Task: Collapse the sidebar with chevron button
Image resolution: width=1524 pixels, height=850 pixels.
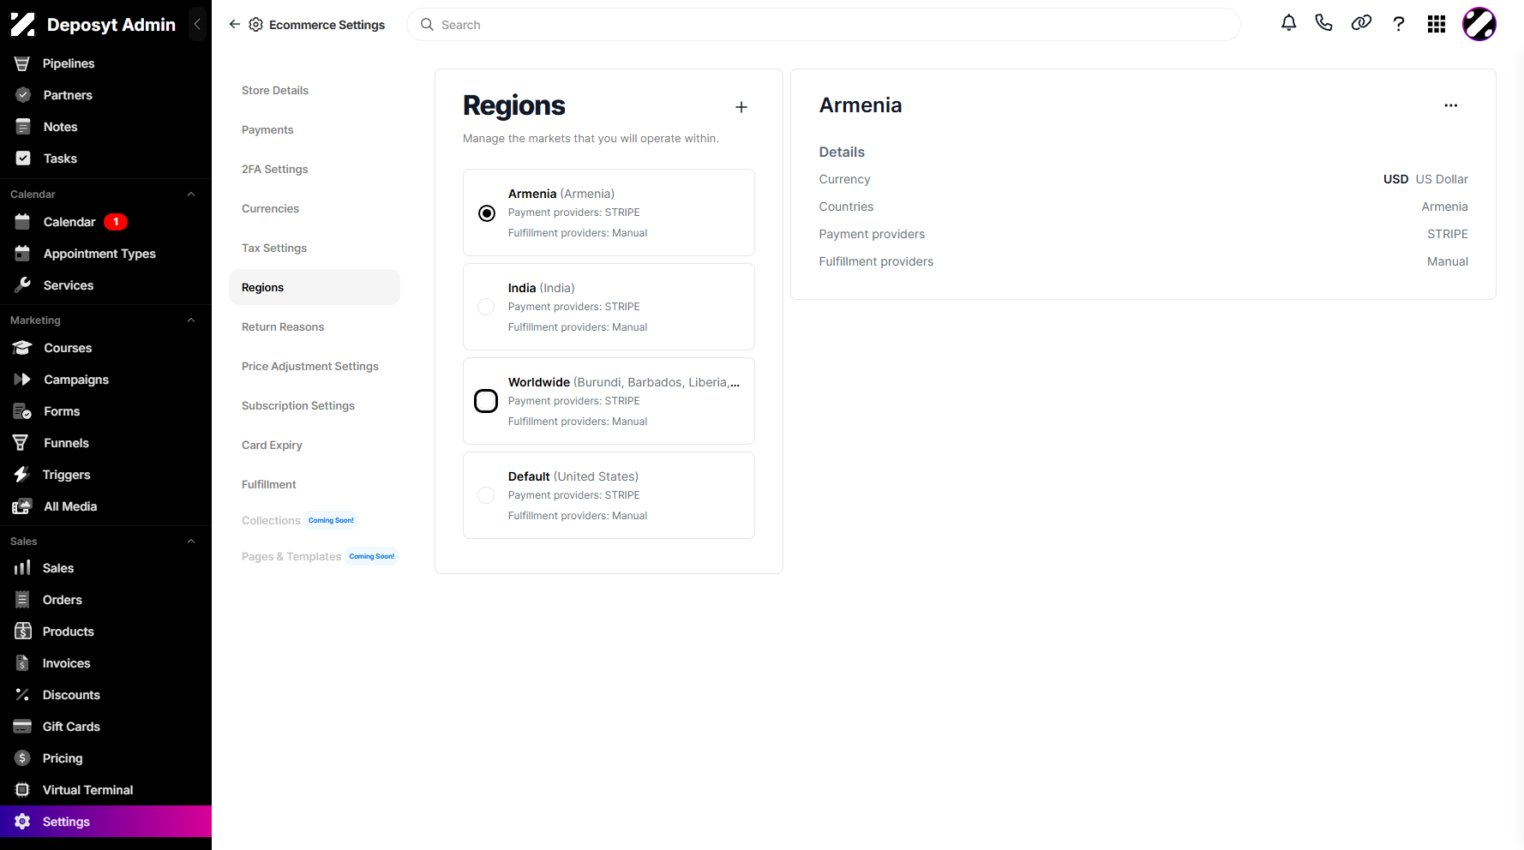Action: (197, 24)
